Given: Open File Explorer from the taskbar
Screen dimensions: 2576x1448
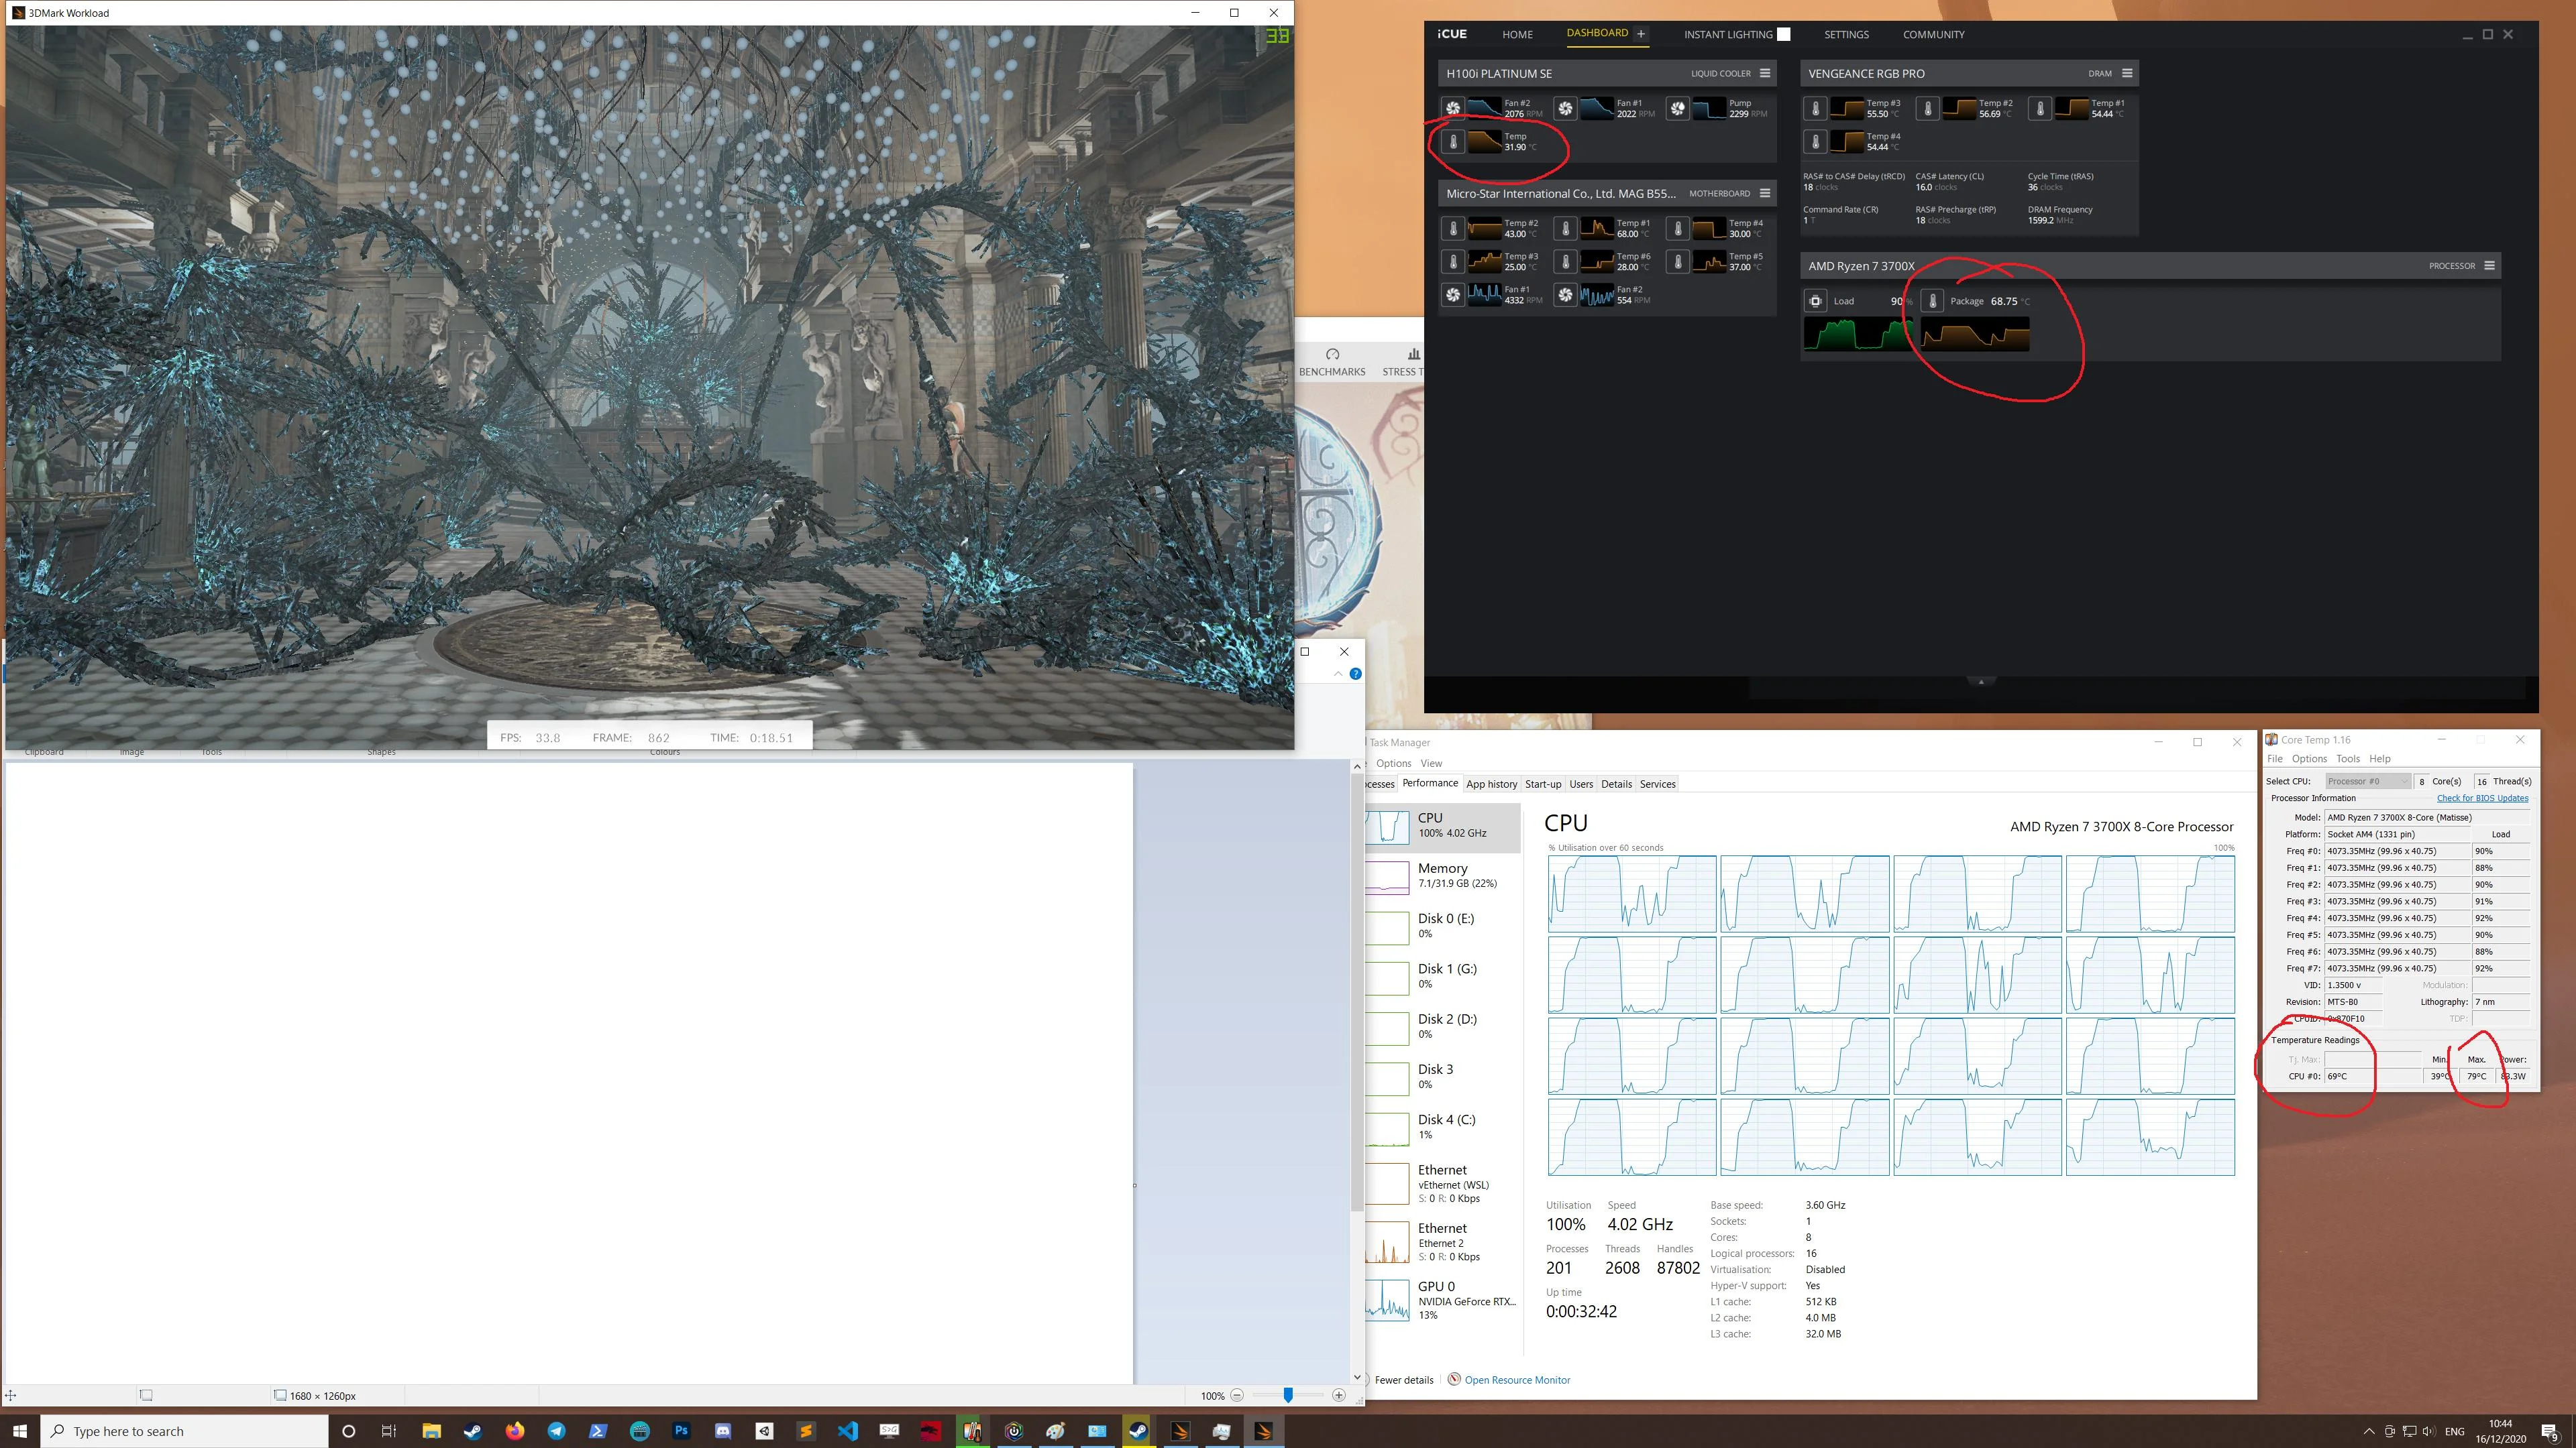Looking at the screenshot, I should click(431, 1431).
